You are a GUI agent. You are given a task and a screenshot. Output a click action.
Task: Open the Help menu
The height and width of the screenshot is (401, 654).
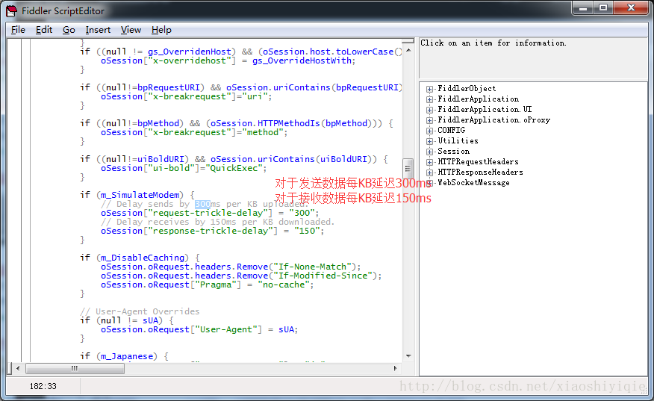point(161,30)
